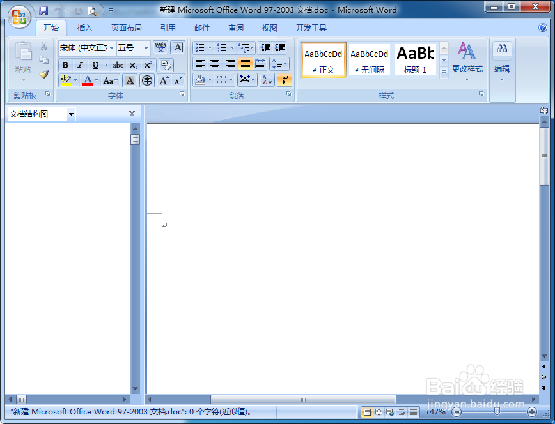Shrink the font size
Screen dimensions: 555x424
tap(178, 80)
